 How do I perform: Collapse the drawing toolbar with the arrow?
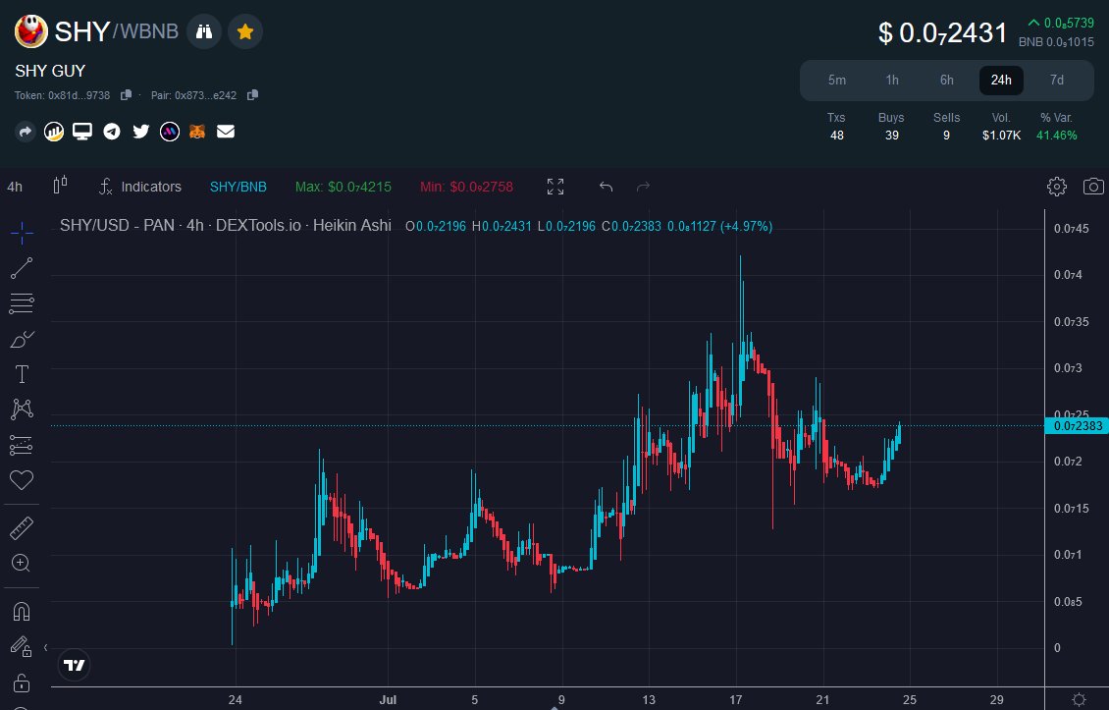tap(45, 648)
